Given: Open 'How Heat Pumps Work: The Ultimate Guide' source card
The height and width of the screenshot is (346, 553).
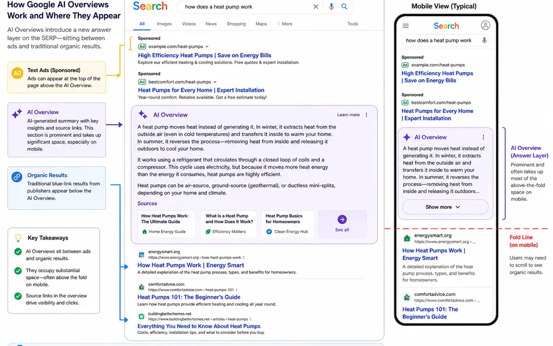Looking at the screenshot, I should tap(166, 224).
